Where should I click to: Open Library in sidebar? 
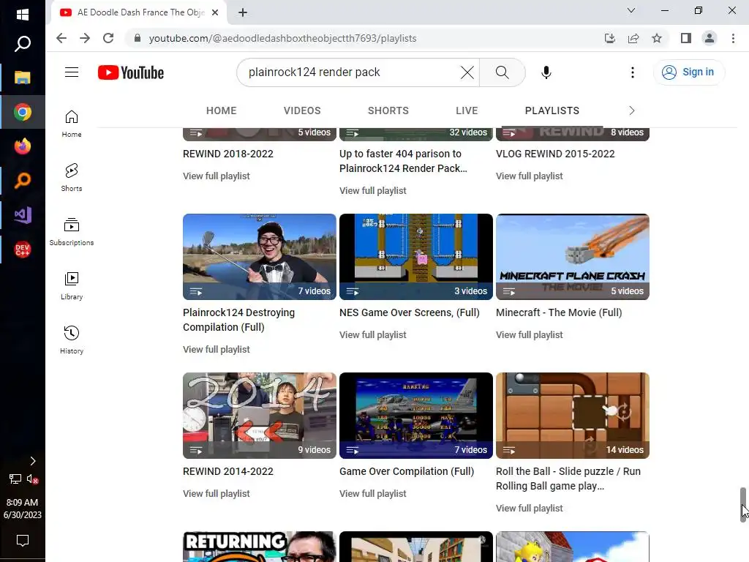(x=72, y=286)
